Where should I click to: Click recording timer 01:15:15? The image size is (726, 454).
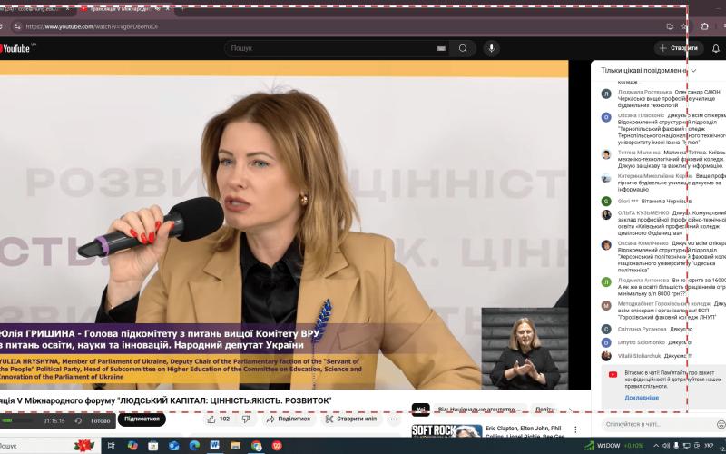[x=54, y=421]
